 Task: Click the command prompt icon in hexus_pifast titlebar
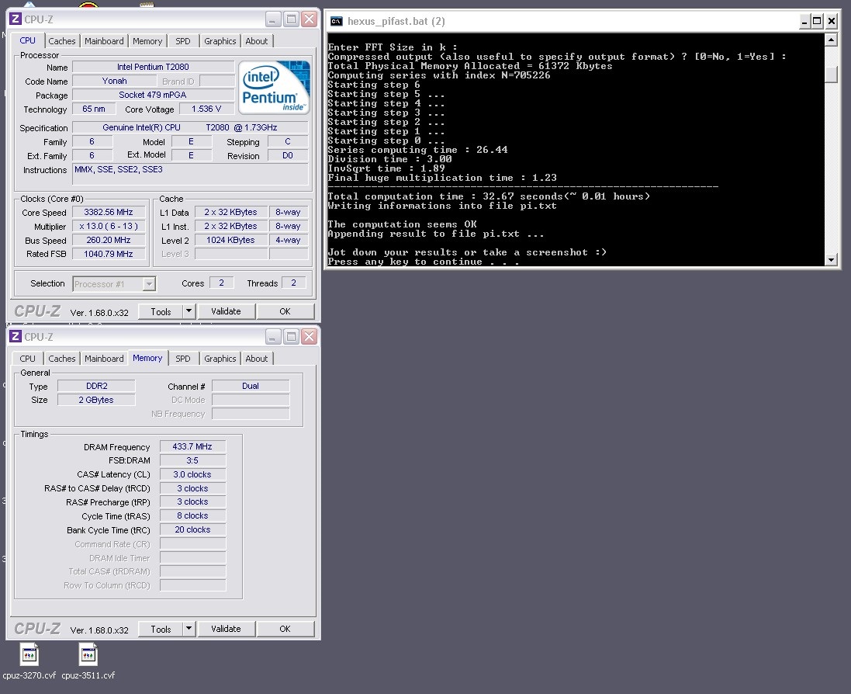pos(337,21)
